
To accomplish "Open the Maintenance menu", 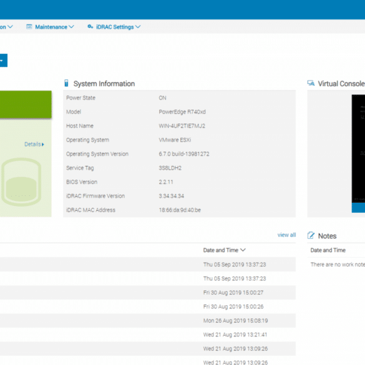I will click(x=50, y=27).
